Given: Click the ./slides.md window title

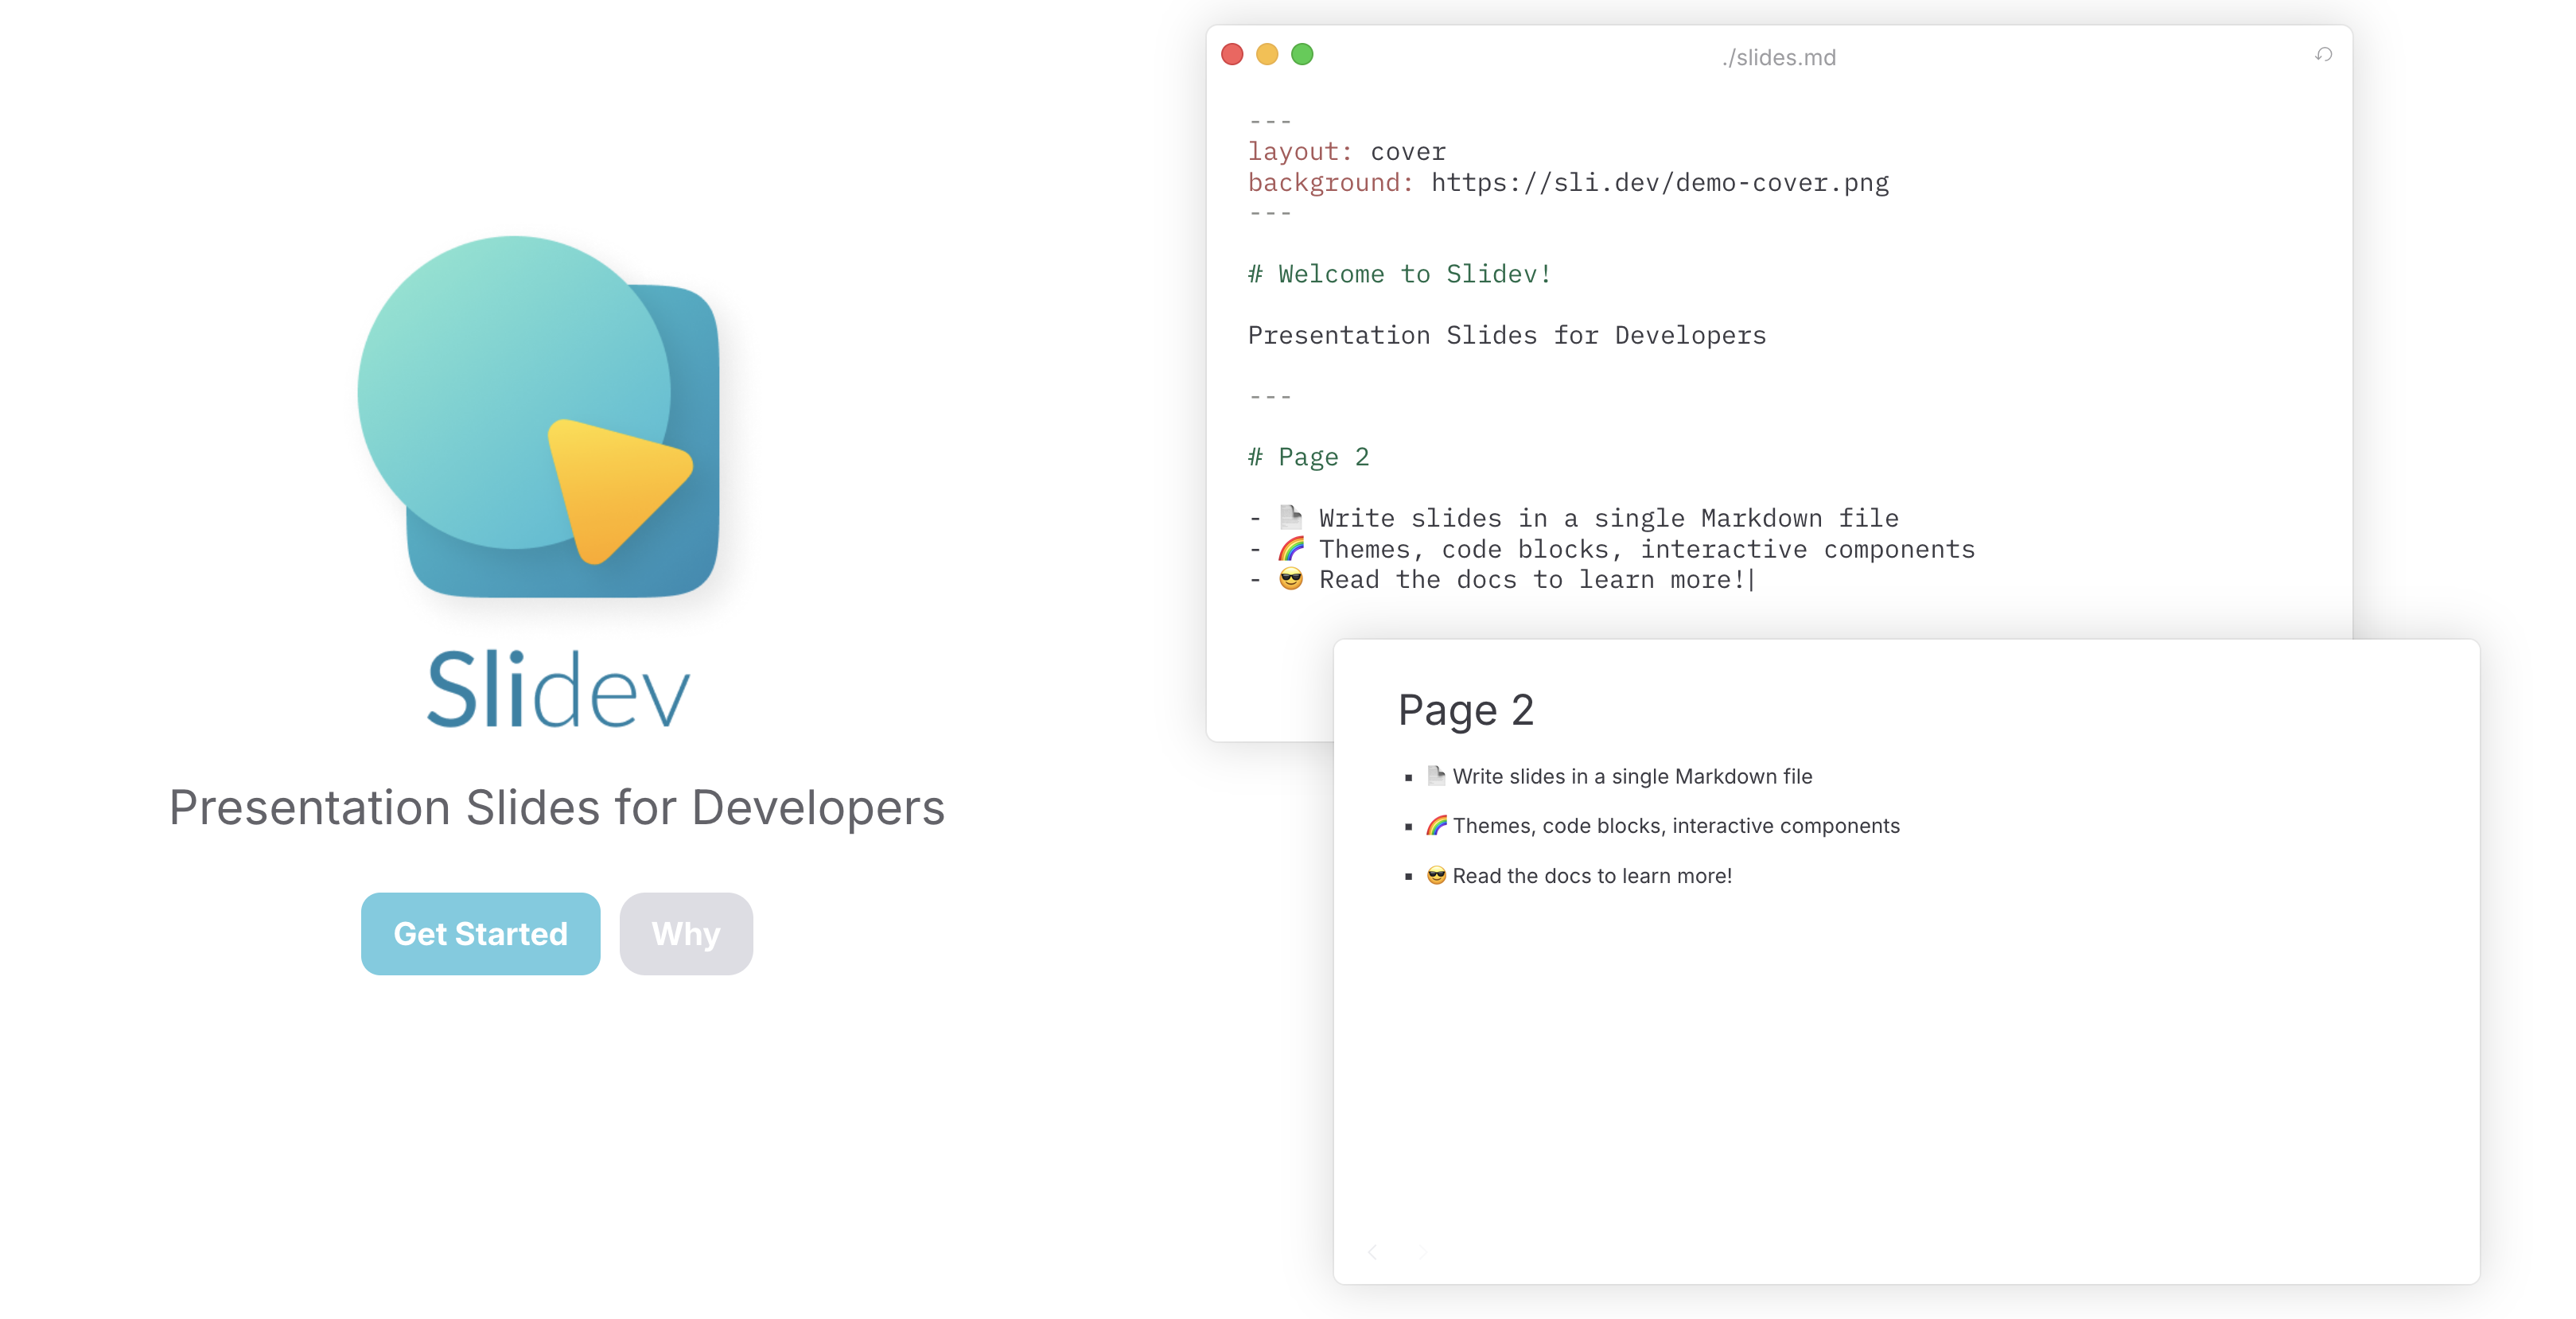Looking at the screenshot, I should (x=1779, y=58).
